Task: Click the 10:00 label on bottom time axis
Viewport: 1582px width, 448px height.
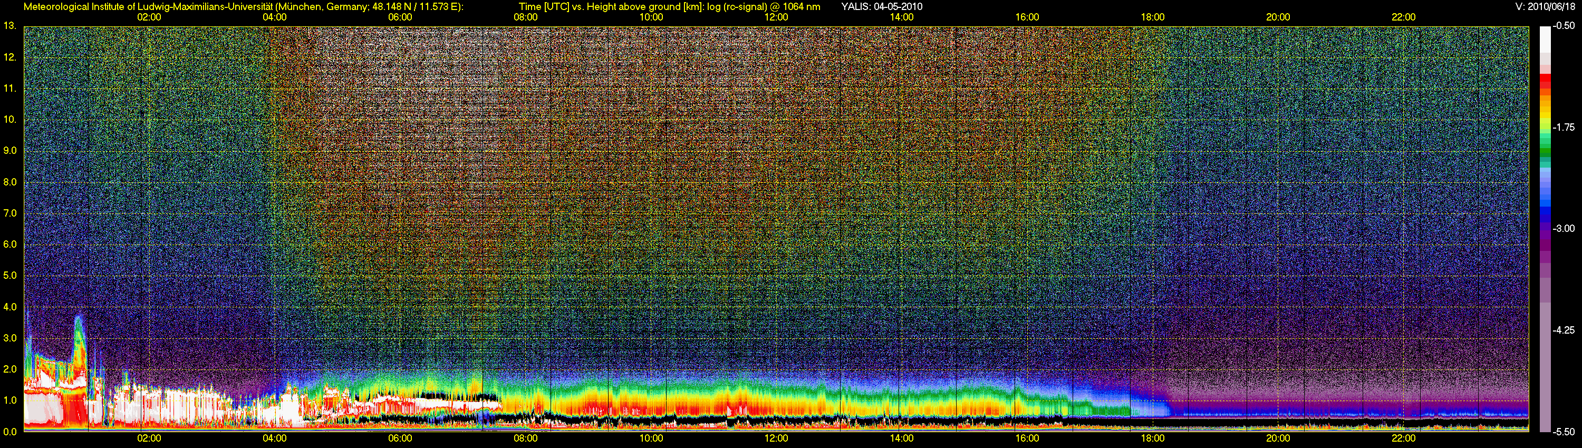Action: pyautogui.click(x=651, y=438)
